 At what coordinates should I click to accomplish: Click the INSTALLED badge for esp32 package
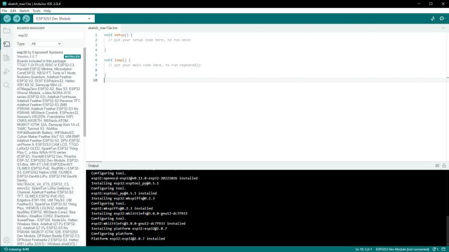72,57
